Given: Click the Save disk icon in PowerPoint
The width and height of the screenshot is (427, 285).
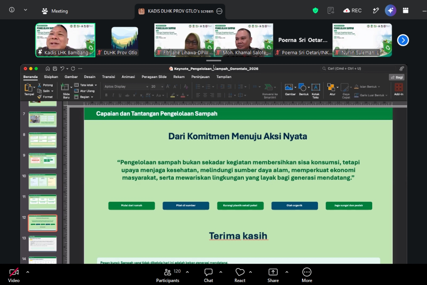Looking at the screenshot, I should coord(55,68).
